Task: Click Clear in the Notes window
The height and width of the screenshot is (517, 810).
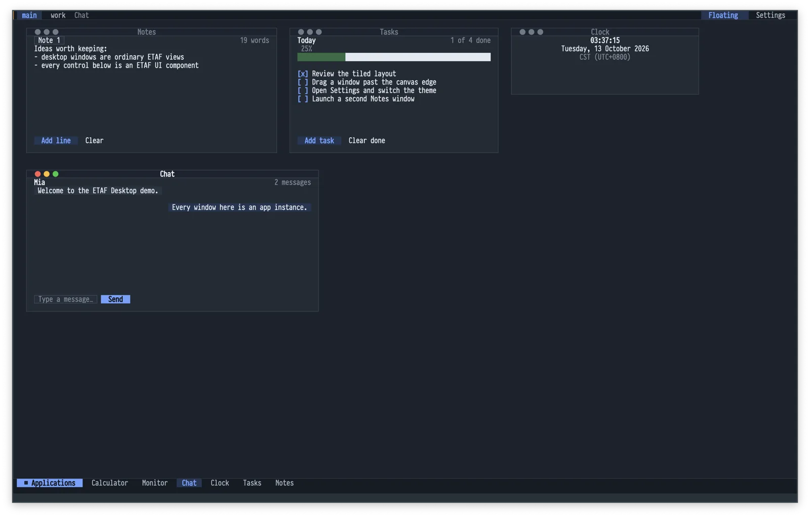Action: point(94,141)
